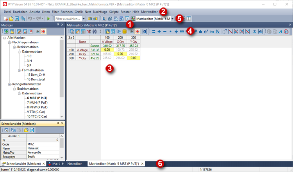
Task: Collapse the Nachfragematrizen tree node
Action: (9, 42)
